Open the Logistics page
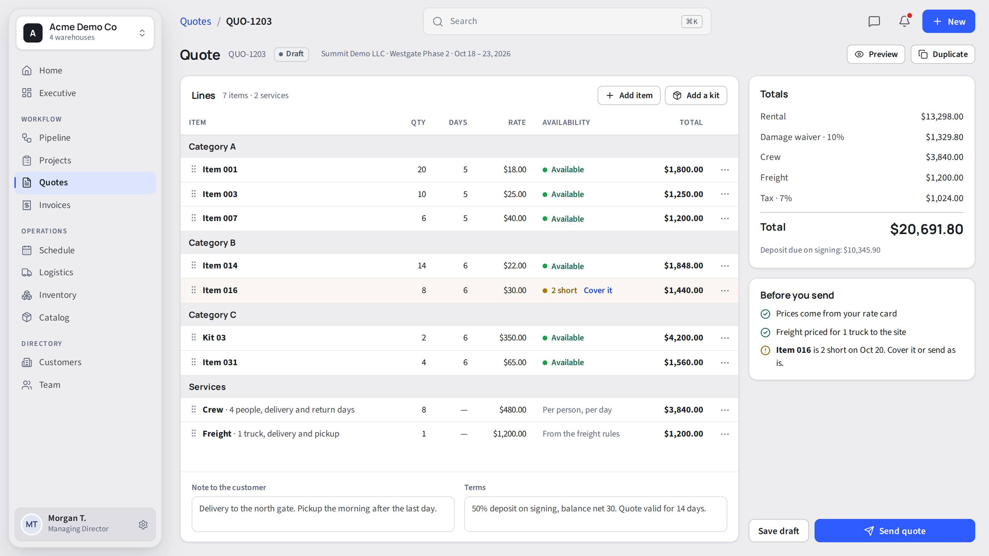 click(85, 273)
